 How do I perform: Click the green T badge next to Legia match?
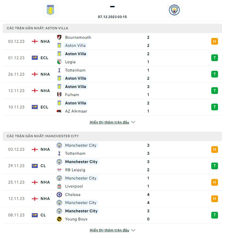click(x=215, y=58)
